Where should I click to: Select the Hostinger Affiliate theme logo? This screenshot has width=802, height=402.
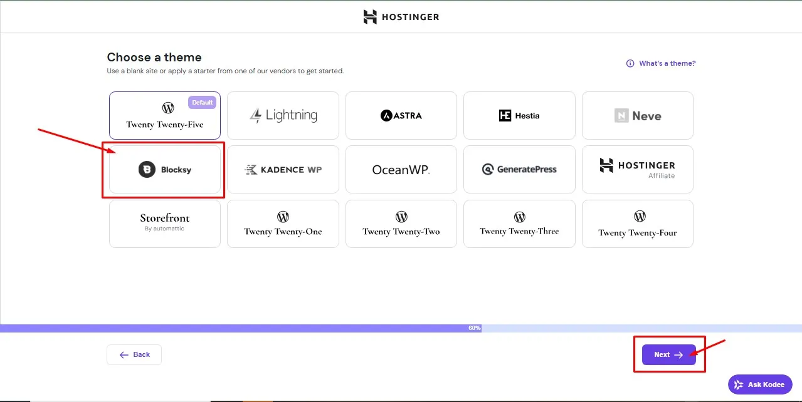637,169
